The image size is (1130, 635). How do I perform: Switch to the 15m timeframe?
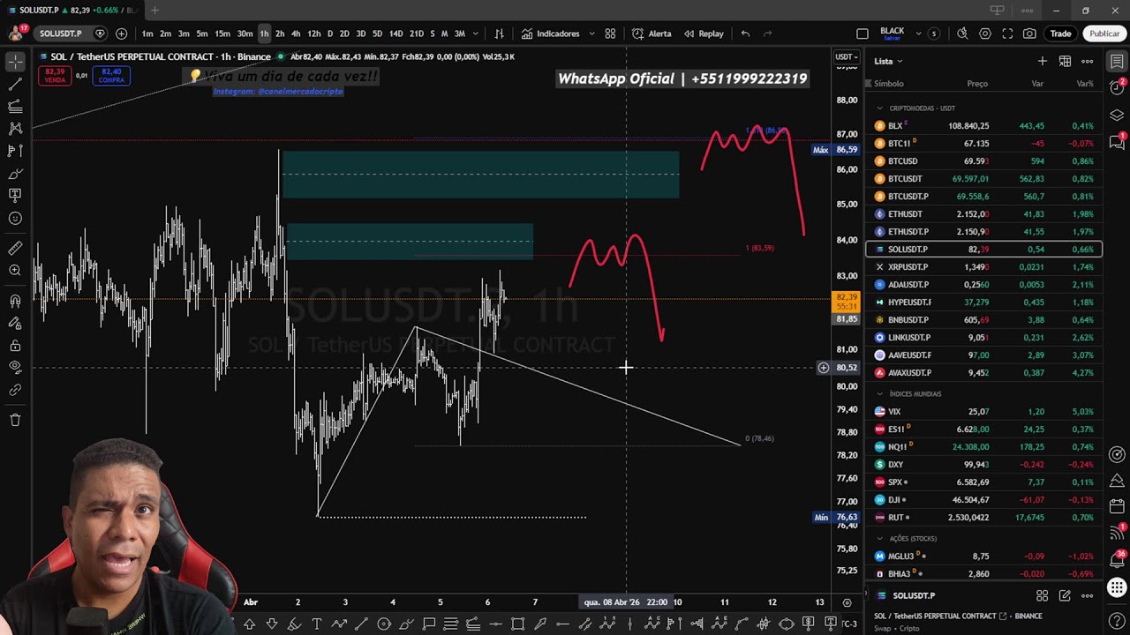(222, 34)
